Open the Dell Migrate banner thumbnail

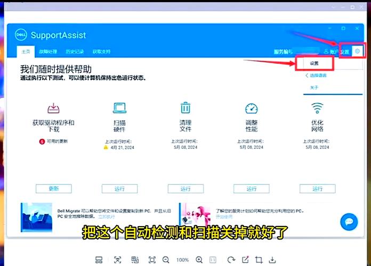(x=36, y=217)
